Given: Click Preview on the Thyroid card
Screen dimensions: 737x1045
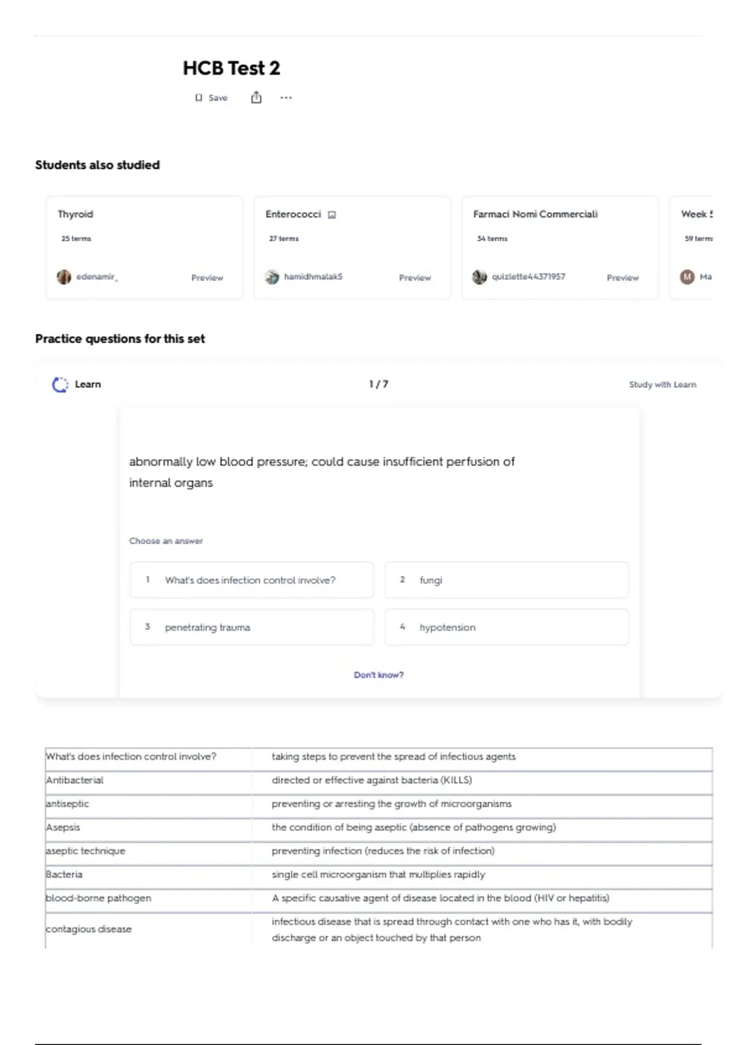Looking at the screenshot, I should (x=207, y=278).
